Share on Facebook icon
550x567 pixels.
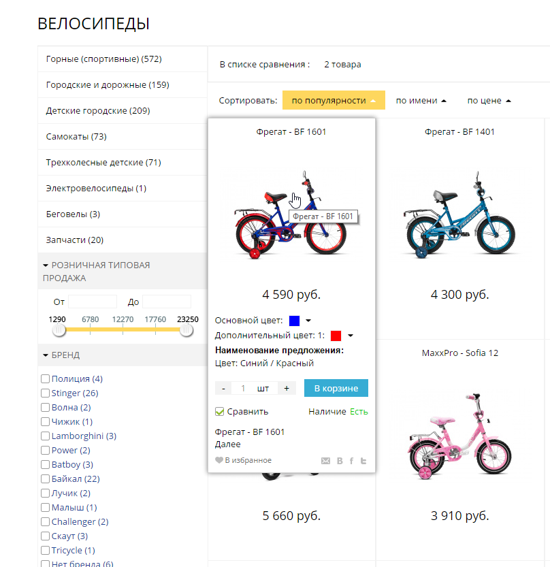pyautogui.click(x=351, y=461)
